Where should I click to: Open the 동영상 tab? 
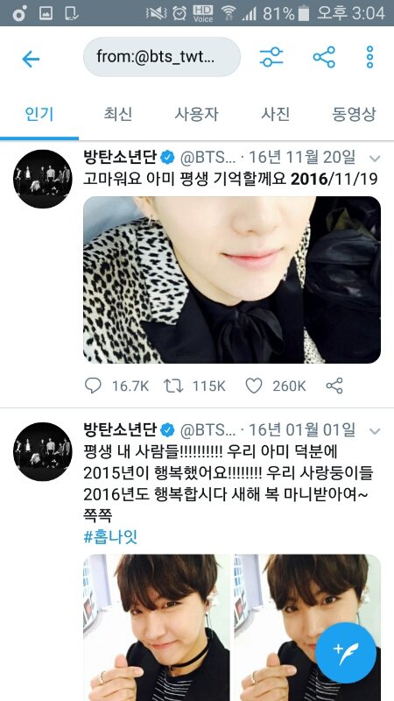[x=354, y=114]
